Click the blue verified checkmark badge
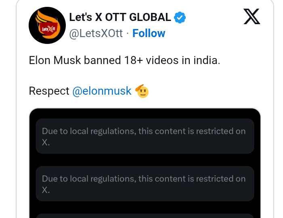This screenshot has height=218, width=283. 180,17
